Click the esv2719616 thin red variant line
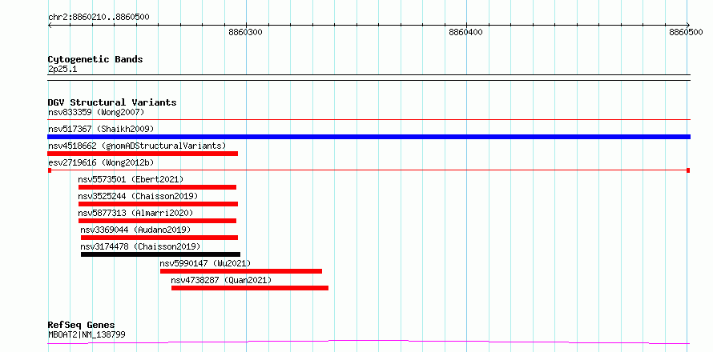713x352 pixels. [369, 170]
